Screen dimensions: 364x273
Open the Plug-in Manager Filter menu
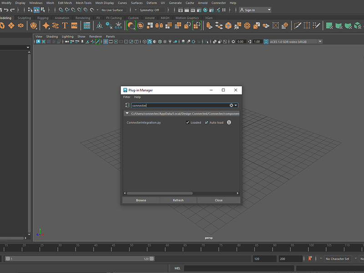click(x=127, y=97)
